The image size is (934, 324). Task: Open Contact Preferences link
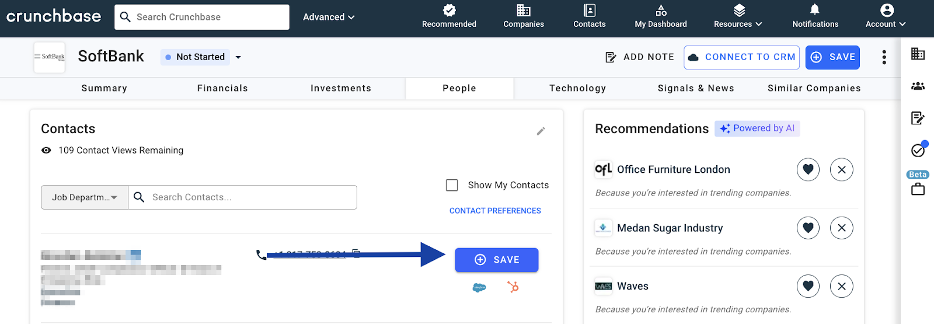coord(495,211)
